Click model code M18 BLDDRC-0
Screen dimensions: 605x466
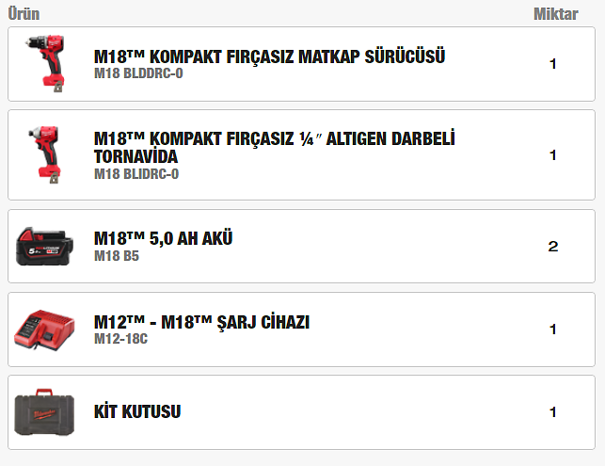(138, 73)
